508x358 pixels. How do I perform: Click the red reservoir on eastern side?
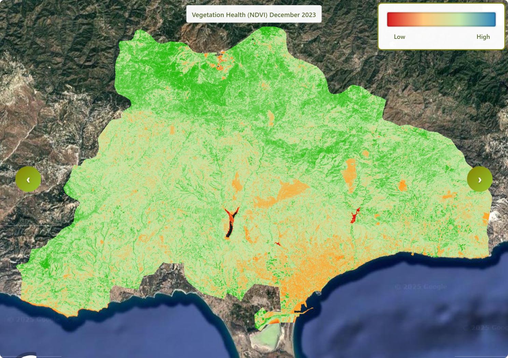354,216
